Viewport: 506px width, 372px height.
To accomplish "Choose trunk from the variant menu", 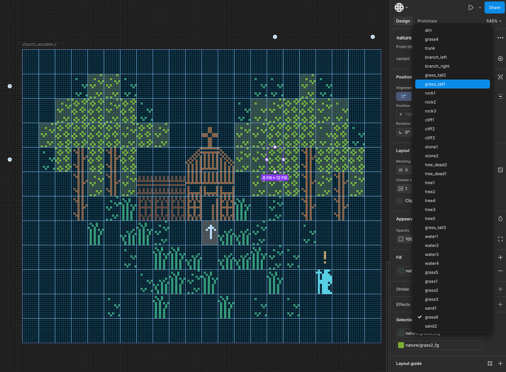I will pyautogui.click(x=452, y=48).
